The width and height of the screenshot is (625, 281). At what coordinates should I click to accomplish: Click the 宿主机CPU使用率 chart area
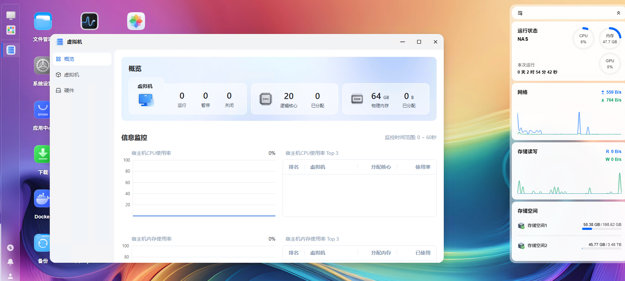[x=204, y=188]
